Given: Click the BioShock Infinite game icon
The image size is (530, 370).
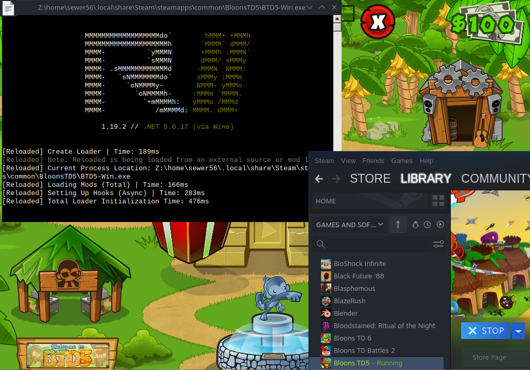Looking at the screenshot, I should point(326,263).
